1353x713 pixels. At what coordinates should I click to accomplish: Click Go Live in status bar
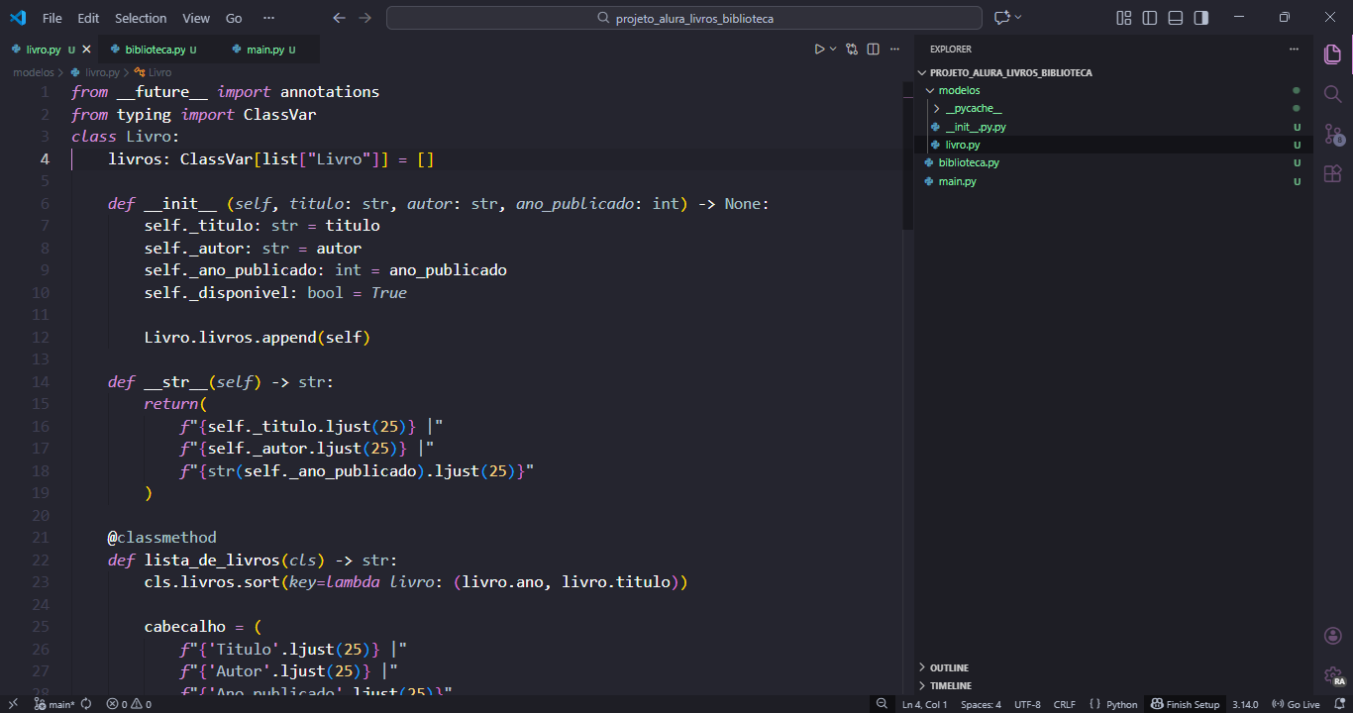point(1296,704)
